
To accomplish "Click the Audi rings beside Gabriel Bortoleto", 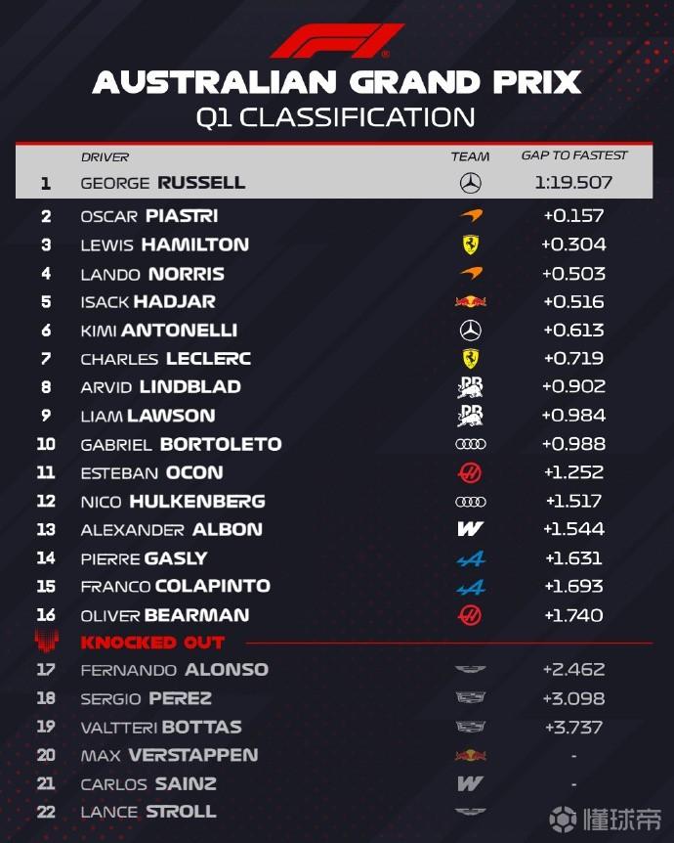I will click(x=470, y=444).
